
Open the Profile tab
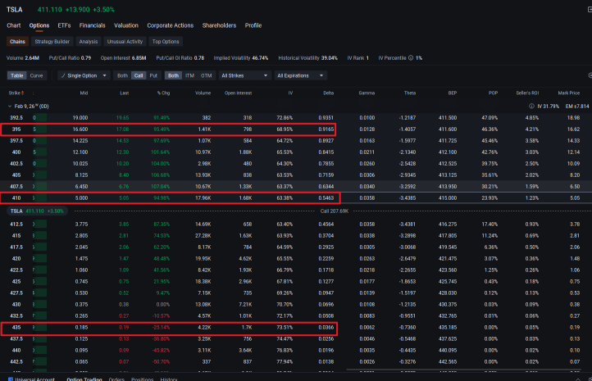pos(253,25)
